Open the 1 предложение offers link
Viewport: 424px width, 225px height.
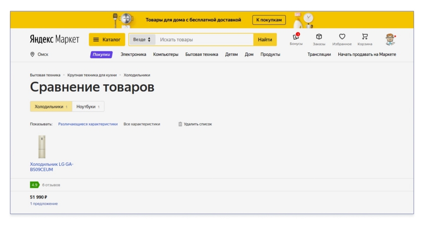tap(44, 203)
